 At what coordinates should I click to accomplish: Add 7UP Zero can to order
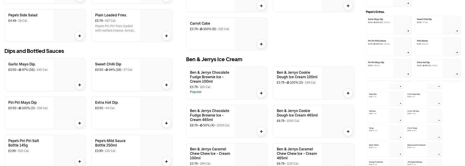[401, 120]
